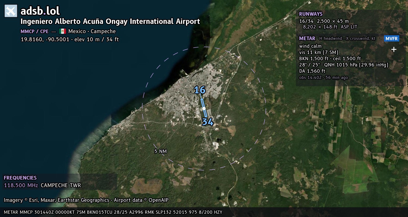Click the RUNWAYS panel heading
Image resolution: width=408 pixels, height=217 pixels.
311,14
